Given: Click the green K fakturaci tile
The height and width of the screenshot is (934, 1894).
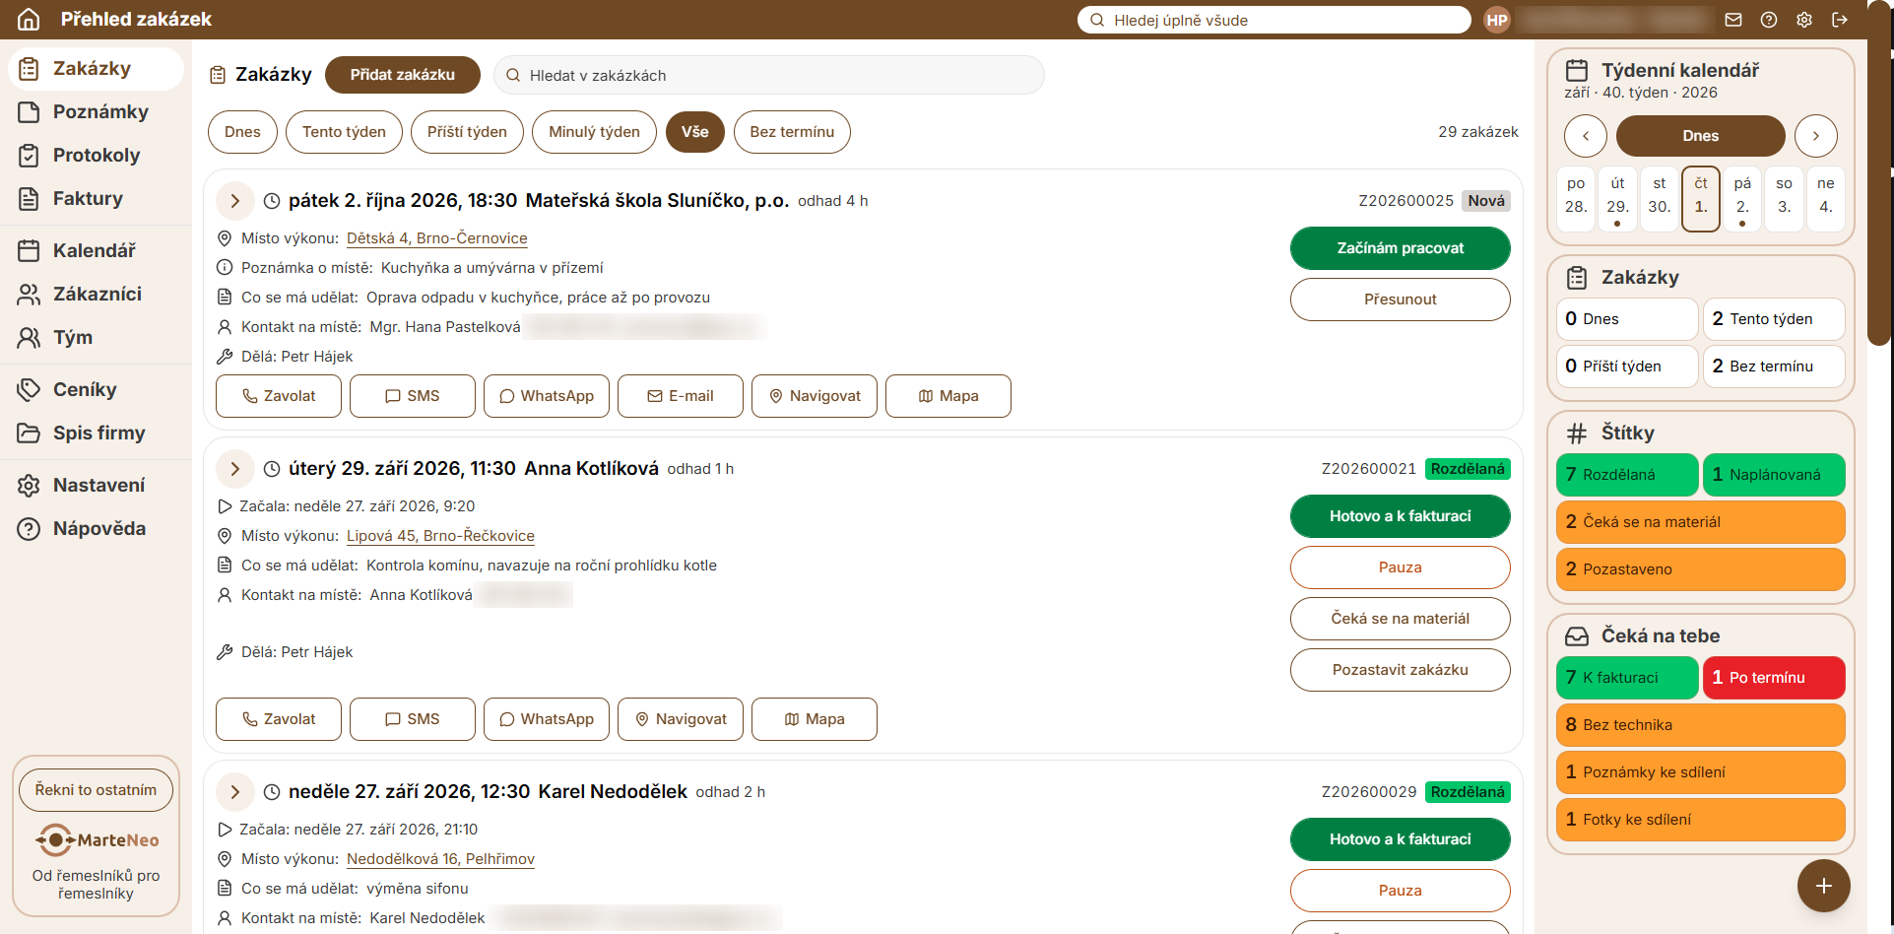Looking at the screenshot, I should pyautogui.click(x=1627, y=678).
